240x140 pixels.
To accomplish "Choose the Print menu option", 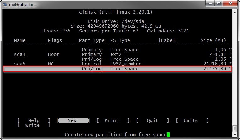I will click(x=112, y=120).
